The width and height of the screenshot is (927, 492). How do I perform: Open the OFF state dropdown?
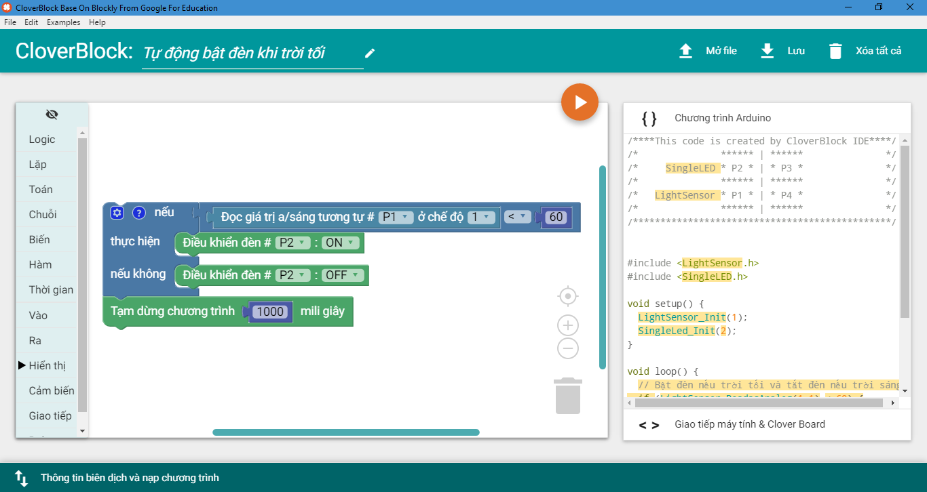coord(343,275)
